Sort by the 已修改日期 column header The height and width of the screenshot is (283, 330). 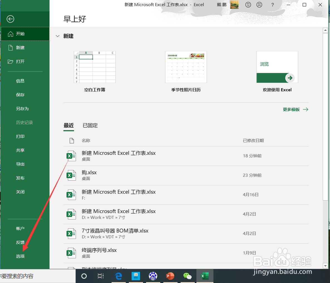(x=253, y=141)
